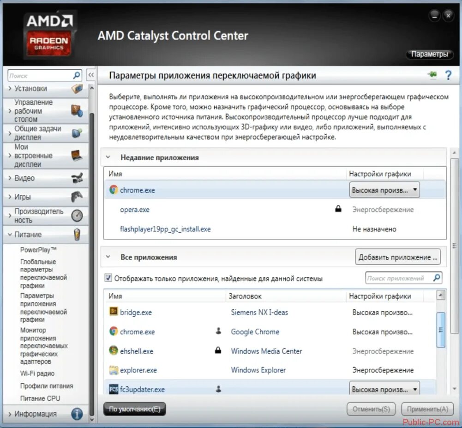Screen dimensions: 462x428
Task: Open the PowerPlay submenu item
Action: click(38, 250)
